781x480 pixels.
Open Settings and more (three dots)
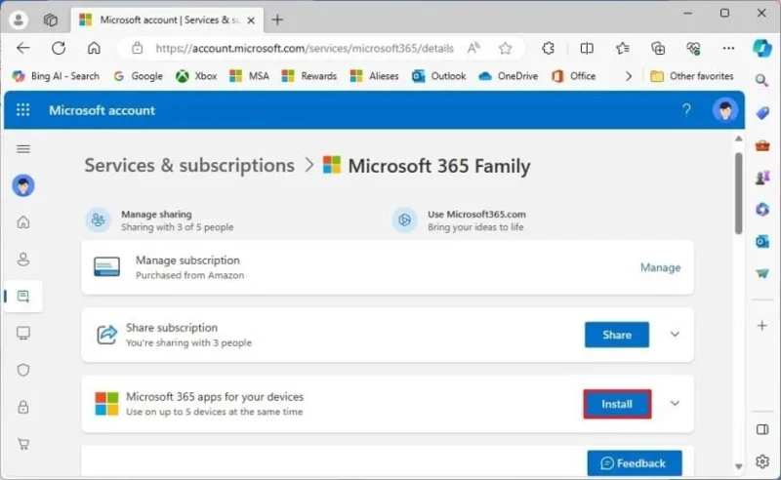728,48
